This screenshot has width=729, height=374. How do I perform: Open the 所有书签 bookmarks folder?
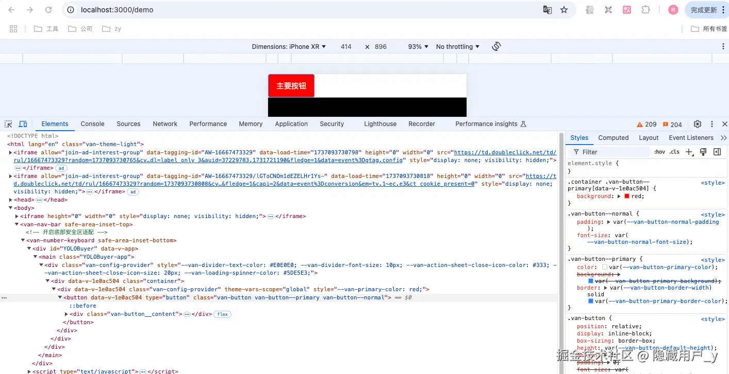[x=709, y=29]
